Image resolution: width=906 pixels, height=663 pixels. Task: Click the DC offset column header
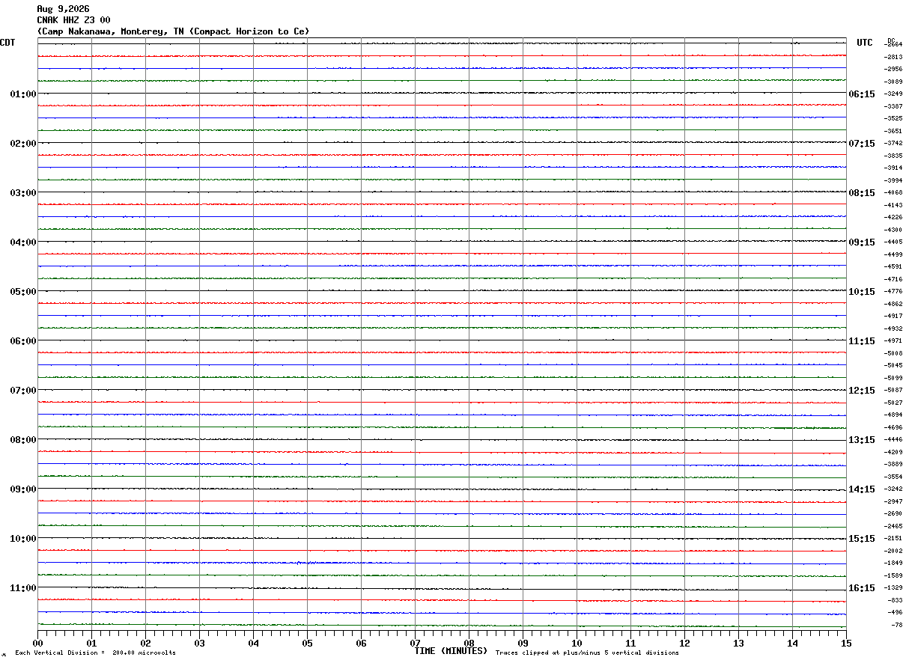pos(891,40)
